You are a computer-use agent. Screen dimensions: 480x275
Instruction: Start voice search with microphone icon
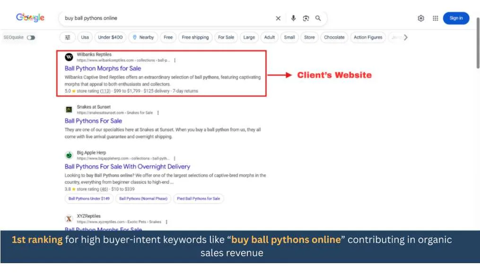[293, 18]
